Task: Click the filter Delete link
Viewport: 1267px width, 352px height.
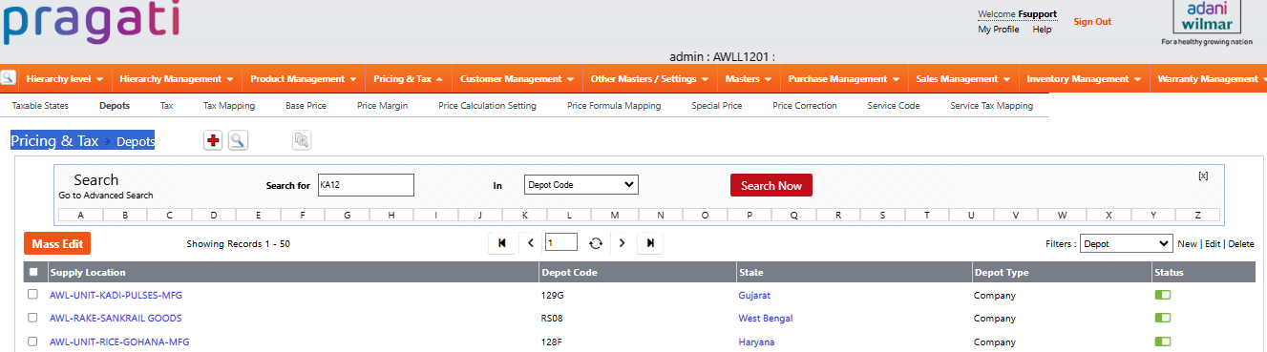Action: [x=1241, y=244]
